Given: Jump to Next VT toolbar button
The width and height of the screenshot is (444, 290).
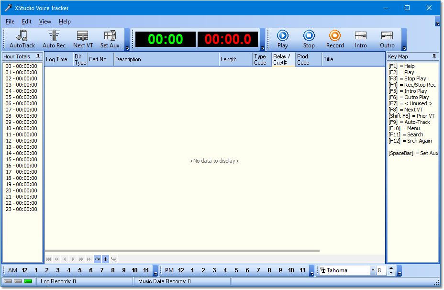Looking at the screenshot, I should tap(83, 39).
